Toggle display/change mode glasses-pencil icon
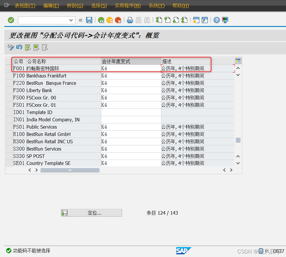This screenshot has width=286, height=257. [11, 48]
